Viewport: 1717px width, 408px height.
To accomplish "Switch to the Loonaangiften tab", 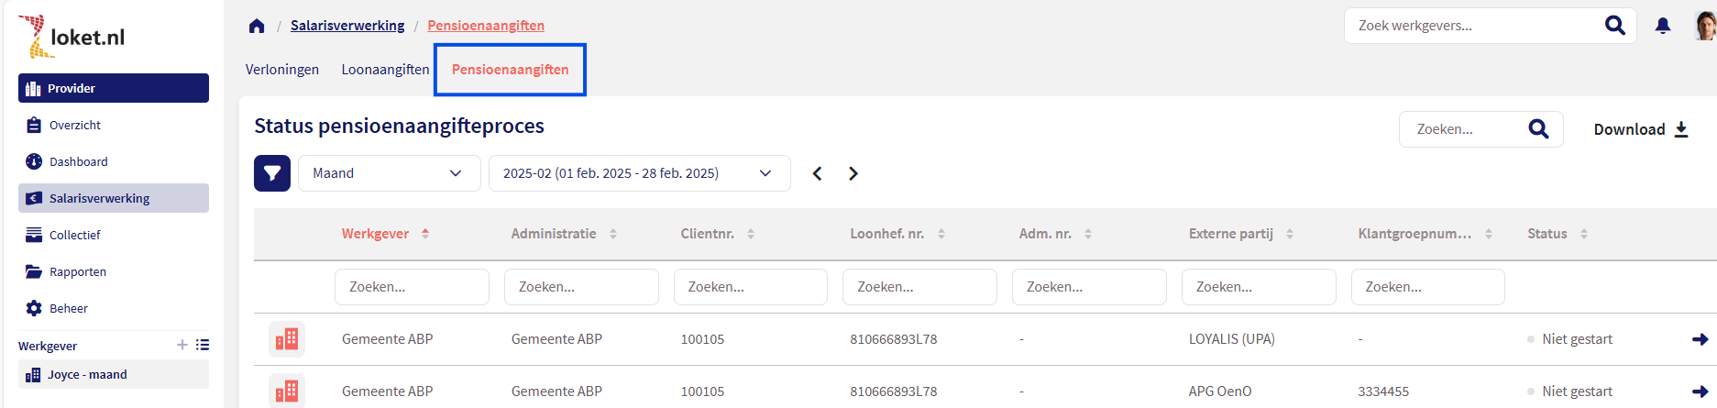I will pos(385,70).
